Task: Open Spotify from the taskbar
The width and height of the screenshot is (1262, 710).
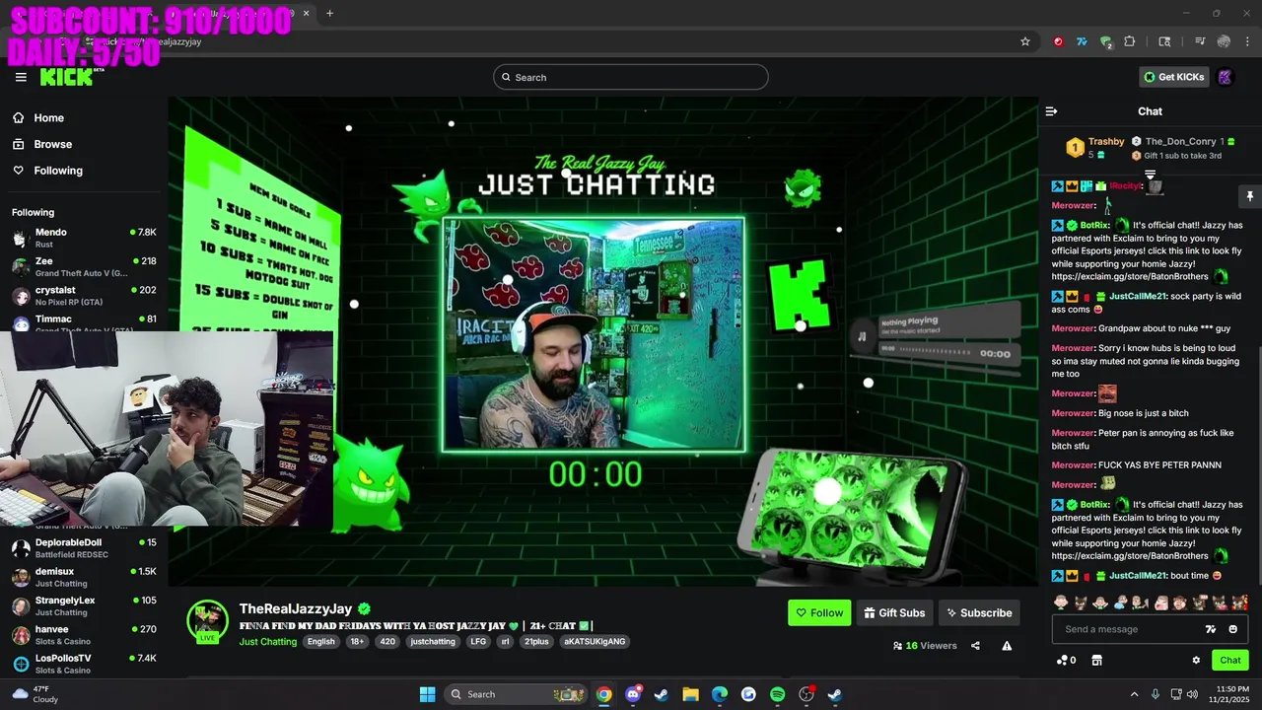Action: tap(777, 694)
